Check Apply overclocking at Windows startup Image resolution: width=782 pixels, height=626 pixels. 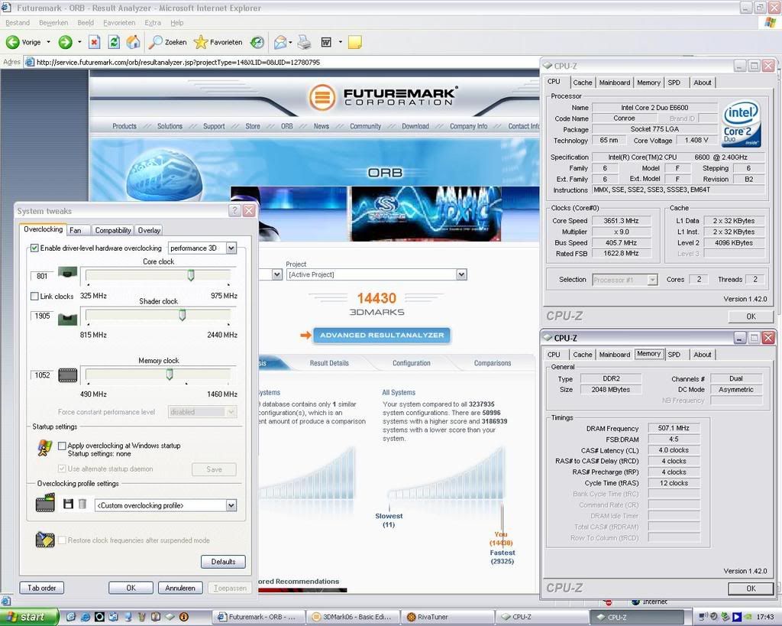click(62, 446)
